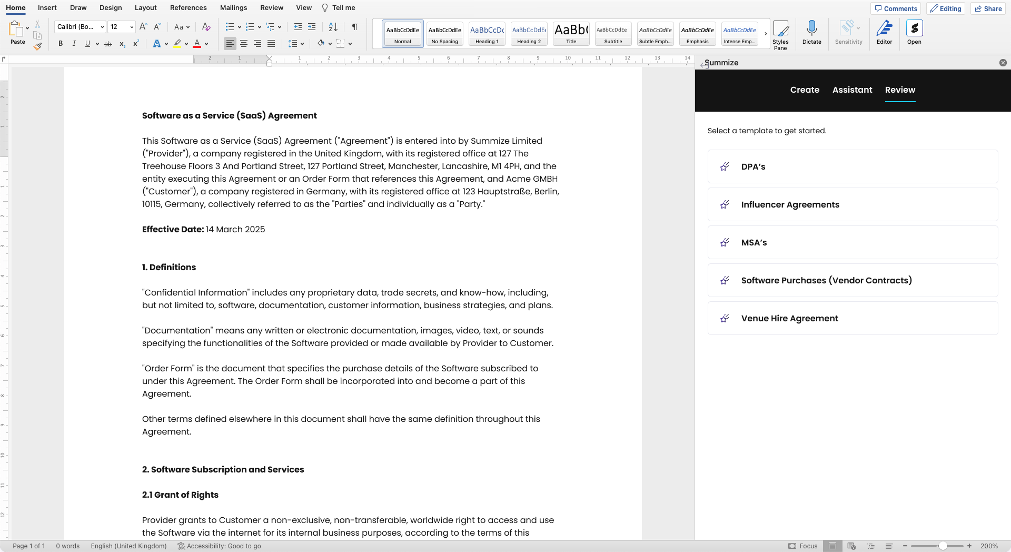
Task: Click the Sort A-Z icon
Action: [x=333, y=27]
